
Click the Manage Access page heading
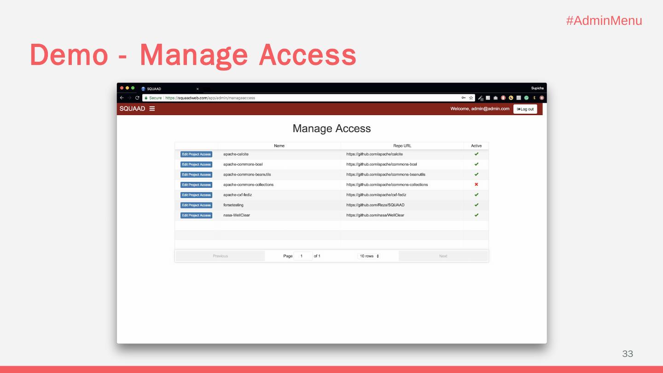[x=331, y=128]
